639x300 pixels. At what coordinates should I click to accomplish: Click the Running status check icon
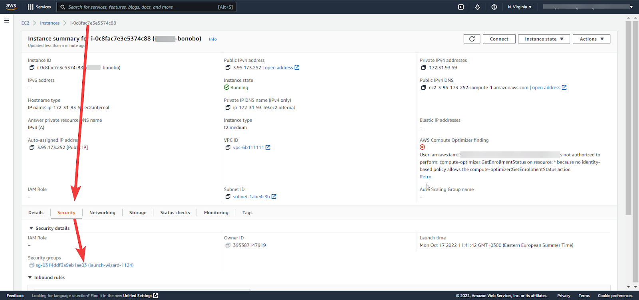click(x=226, y=87)
